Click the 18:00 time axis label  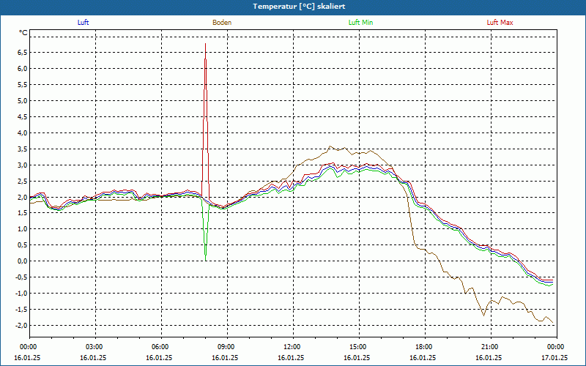(425, 347)
